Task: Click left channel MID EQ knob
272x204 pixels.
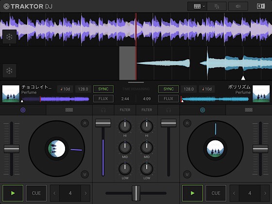Action: pos(125,148)
